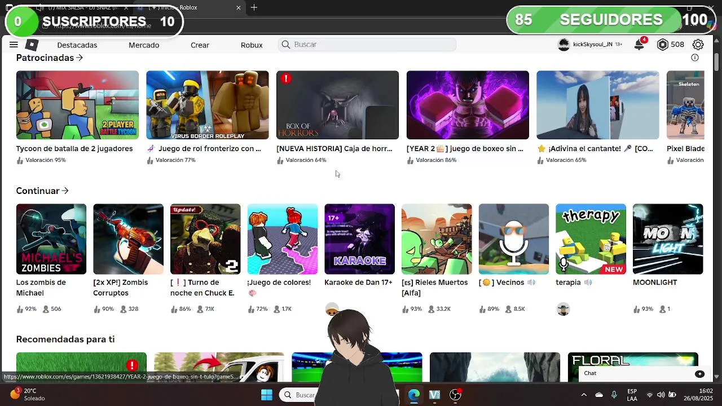
Task: Open Zombis Corruptos game thumbnail
Action: pos(128,239)
